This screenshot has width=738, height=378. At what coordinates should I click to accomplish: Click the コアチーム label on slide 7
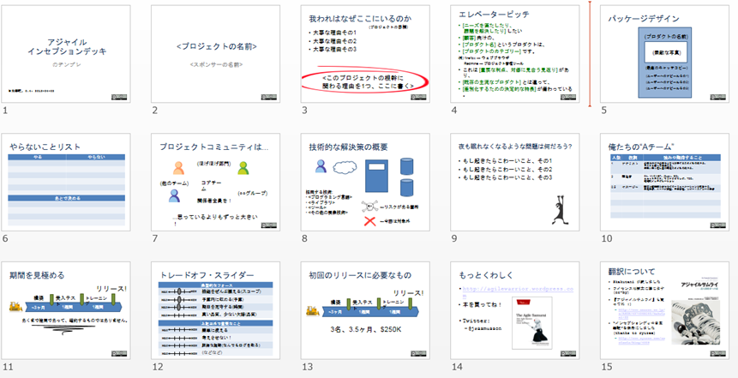pyautogui.click(x=212, y=185)
